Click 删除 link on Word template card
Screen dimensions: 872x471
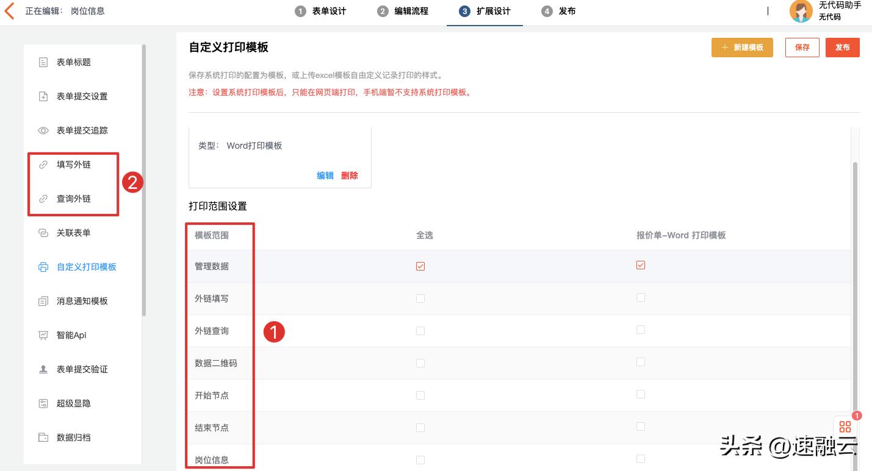point(350,175)
